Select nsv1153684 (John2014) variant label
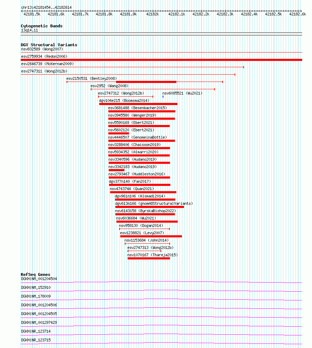The image size is (312, 348). (147, 240)
